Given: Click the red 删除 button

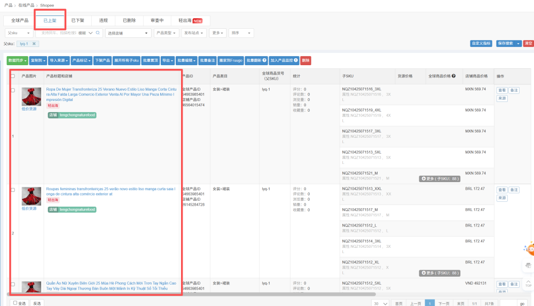Looking at the screenshot, I should 306,60.
